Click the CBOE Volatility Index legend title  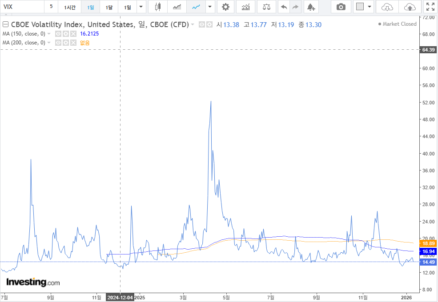tap(100, 24)
